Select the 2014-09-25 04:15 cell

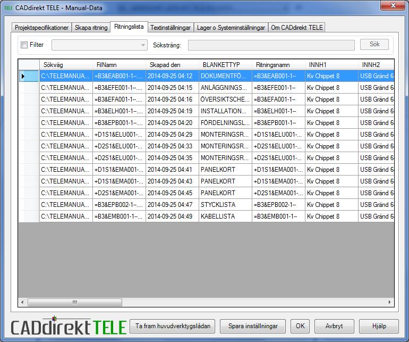coord(172,88)
